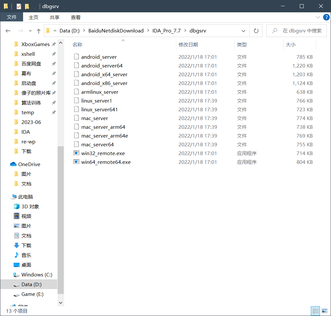
Task: Switch to the 主页 ribbon tab
Action: (33, 17)
